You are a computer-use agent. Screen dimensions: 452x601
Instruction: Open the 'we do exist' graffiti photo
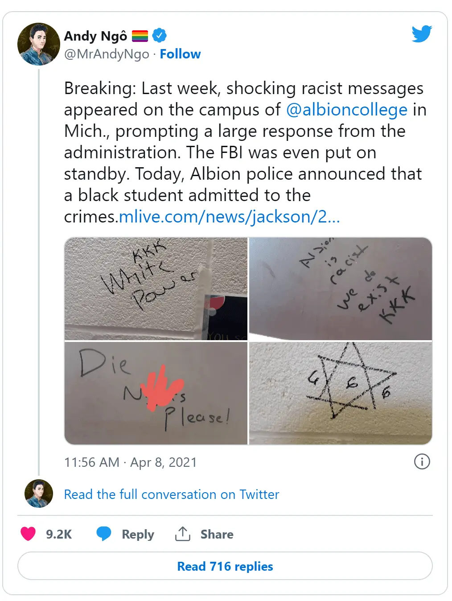click(340, 288)
